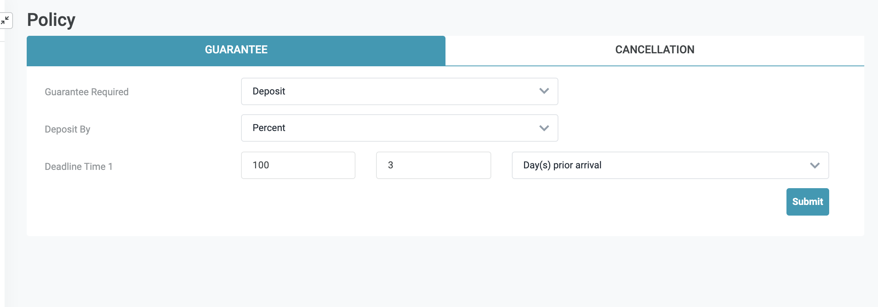Click the selected 'Percent' value text
The image size is (878, 307).
click(x=269, y=128)
